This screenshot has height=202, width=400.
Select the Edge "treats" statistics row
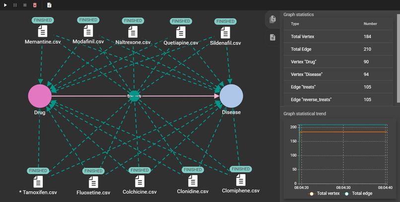pos(338,87)
